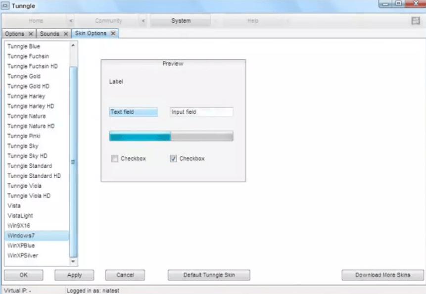This screenshot has width=426, height=294.
Task: Confirm with the OK button
Action: pos(24,275)
